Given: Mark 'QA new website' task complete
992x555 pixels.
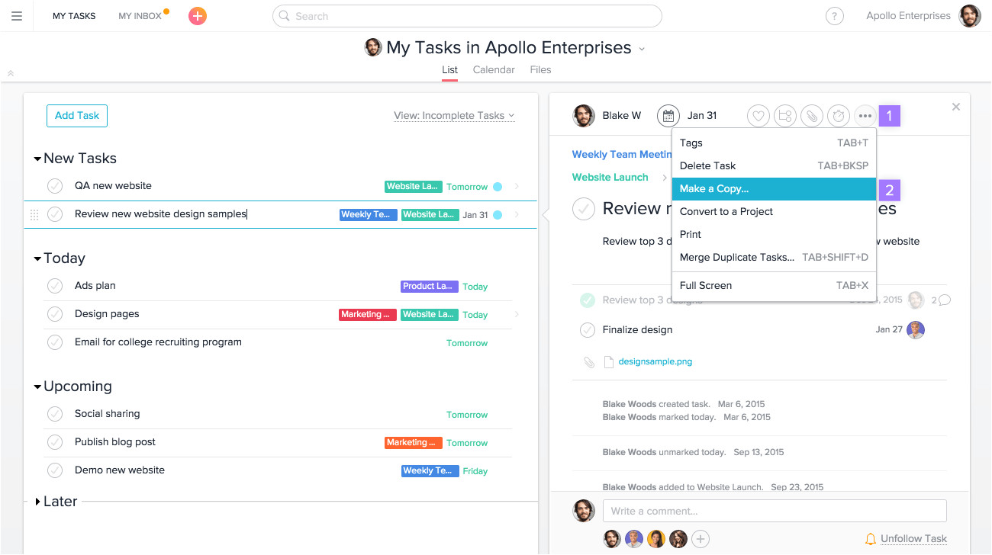Looking at the screenshot, I should tap(55, 186).
